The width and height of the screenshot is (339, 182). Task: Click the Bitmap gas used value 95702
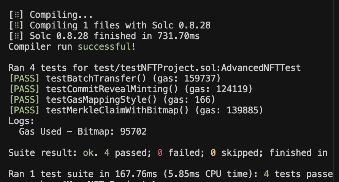pos(133,132)
